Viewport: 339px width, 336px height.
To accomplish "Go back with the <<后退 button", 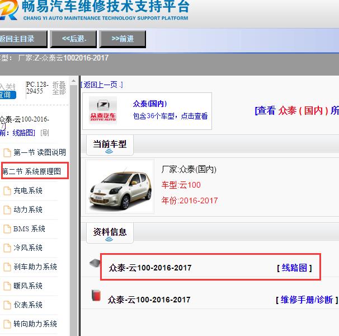I will tap(73, 39).
